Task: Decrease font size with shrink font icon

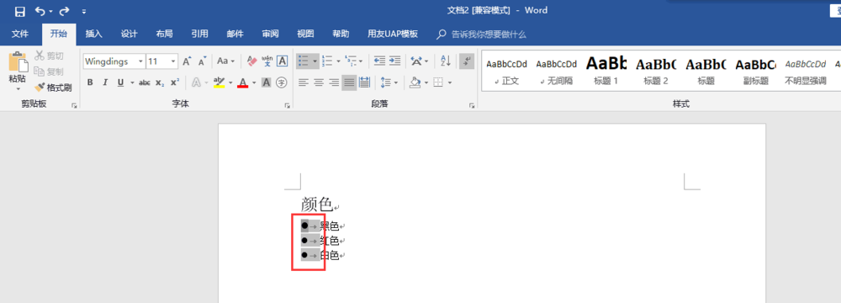Action: coord(202,61)
